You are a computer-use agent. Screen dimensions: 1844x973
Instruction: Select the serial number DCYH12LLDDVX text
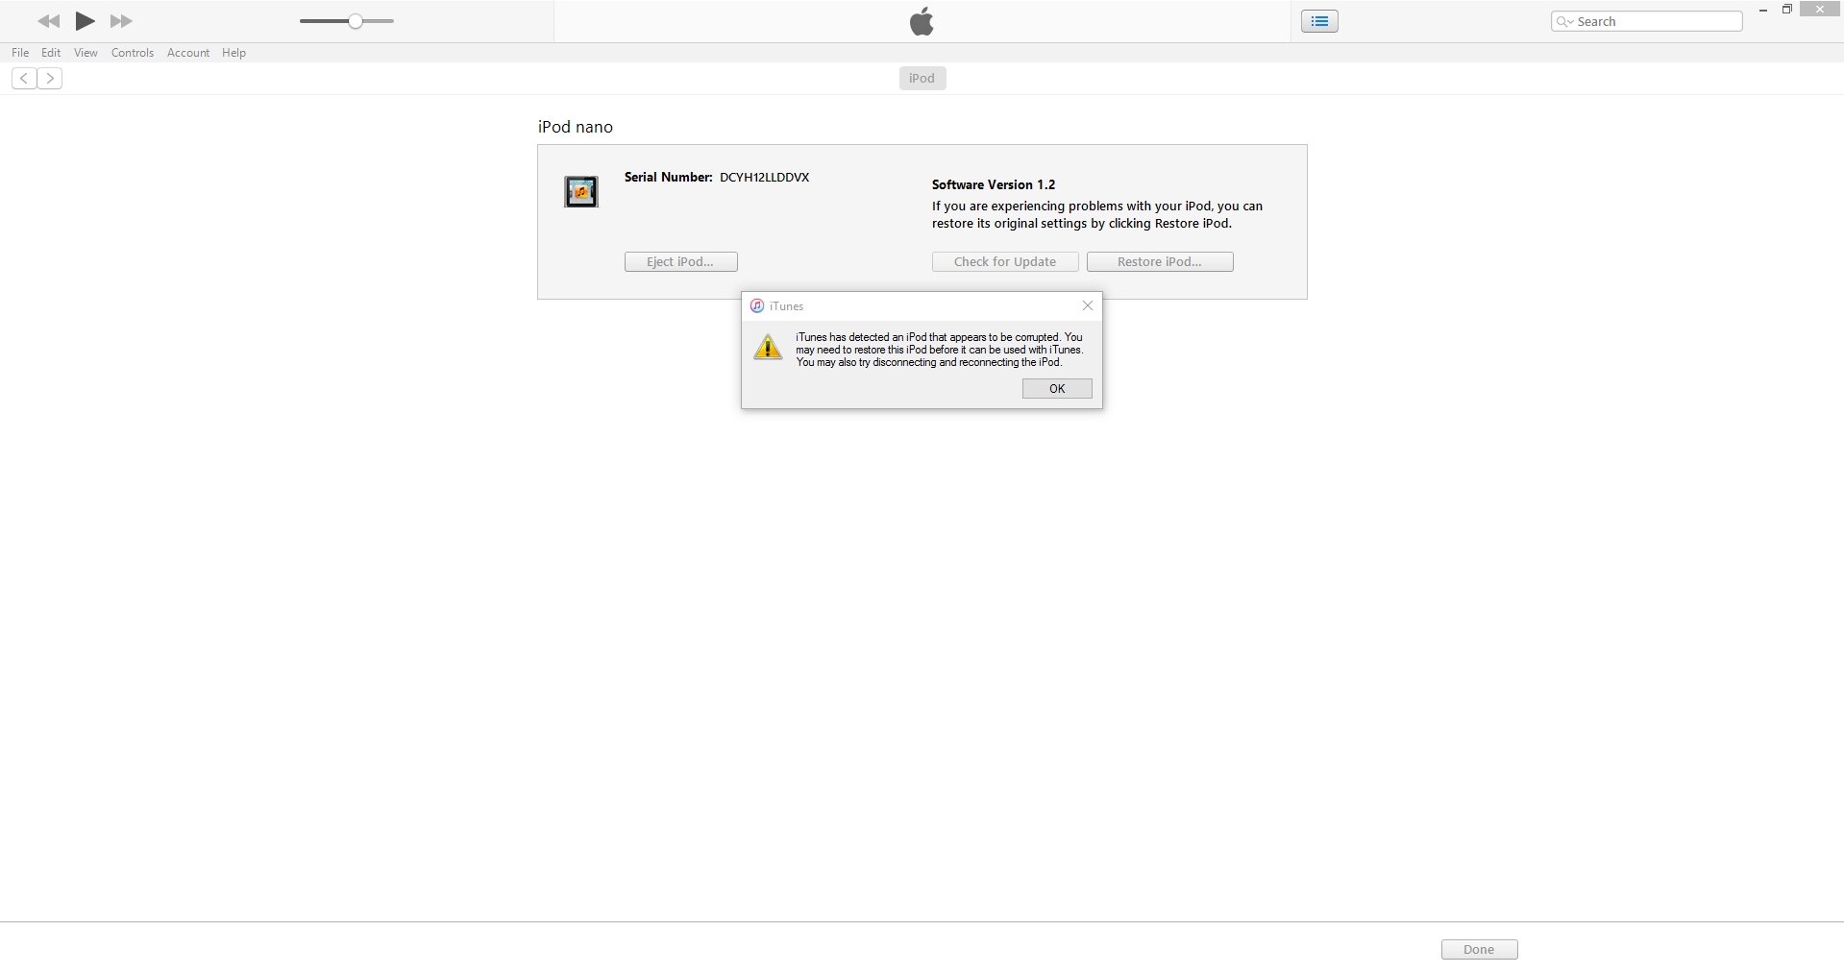(764, 178)
